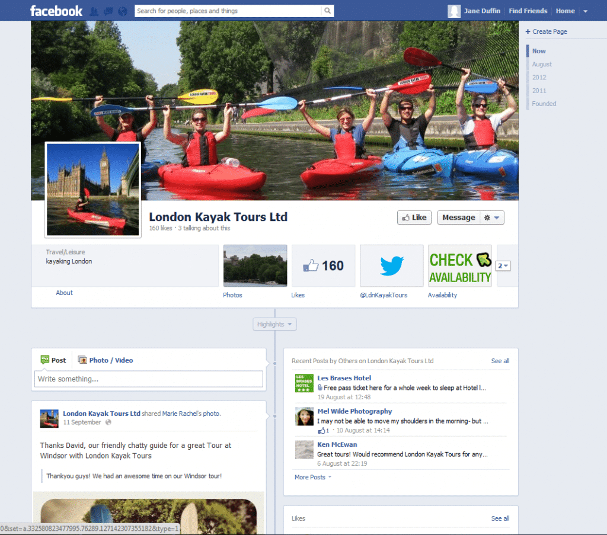See all recent posts by others

[x=500, y=361]
